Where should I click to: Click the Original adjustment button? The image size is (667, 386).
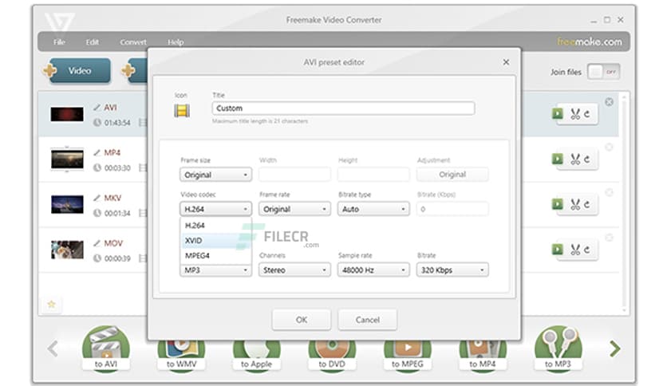452,175
